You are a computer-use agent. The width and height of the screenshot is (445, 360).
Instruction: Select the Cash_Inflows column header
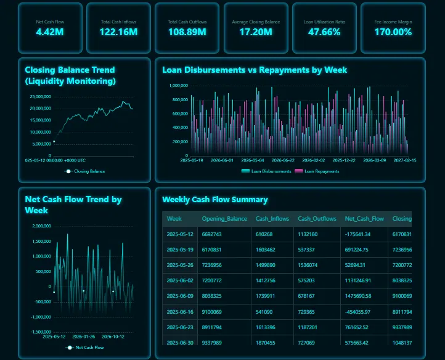271,219
